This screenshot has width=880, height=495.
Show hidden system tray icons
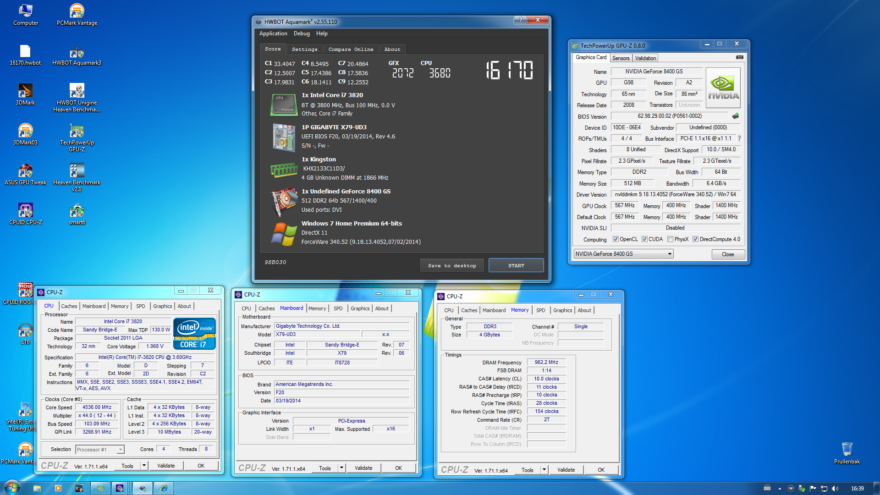780,489
